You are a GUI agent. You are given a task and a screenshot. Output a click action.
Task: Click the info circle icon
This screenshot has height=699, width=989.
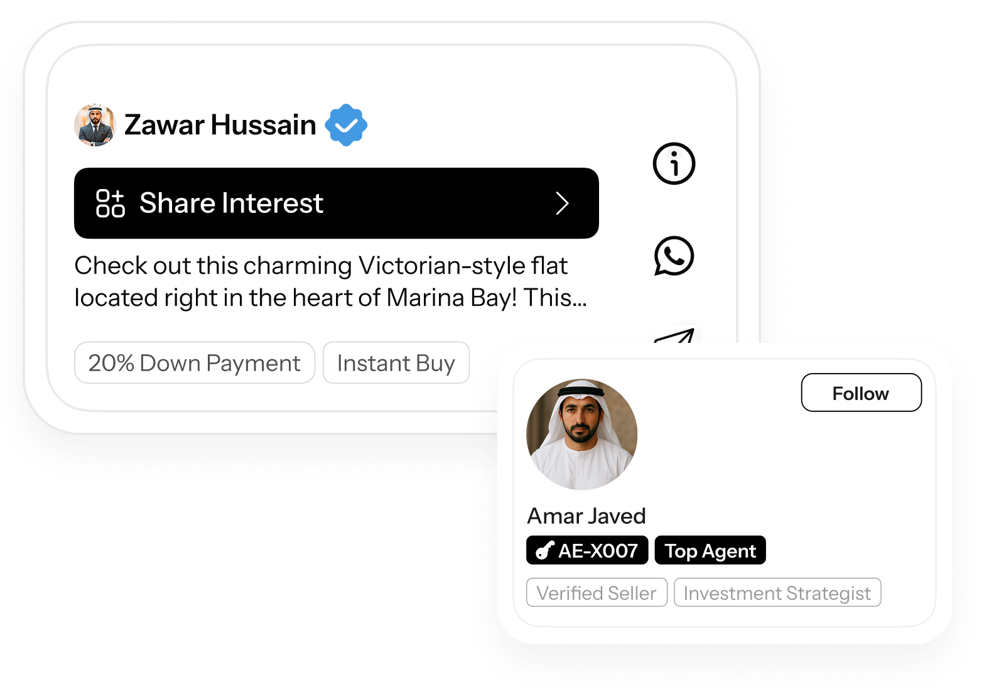coord(674,164)
